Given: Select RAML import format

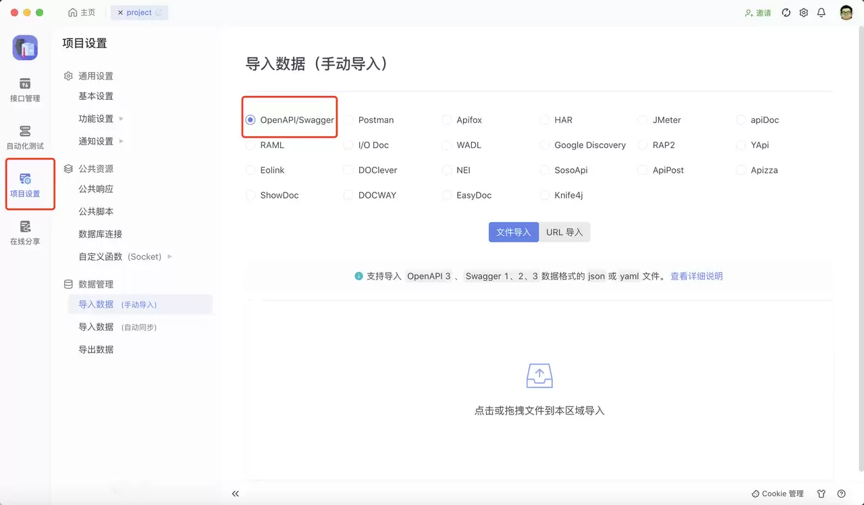Looking at the screenshot, I should (x=265, y=145).
